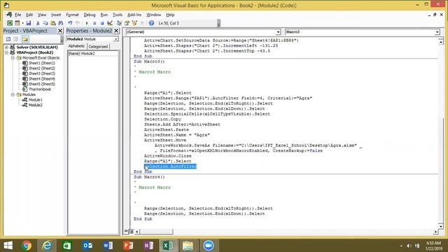This screenshot has width=448, height=252.
Task: Open the Macro3 procedure dropdown
Action: pyautogui.click(x=437, y=32)
